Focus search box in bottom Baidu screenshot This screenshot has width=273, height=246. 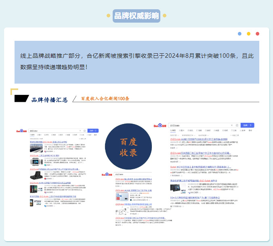point(133,174)
